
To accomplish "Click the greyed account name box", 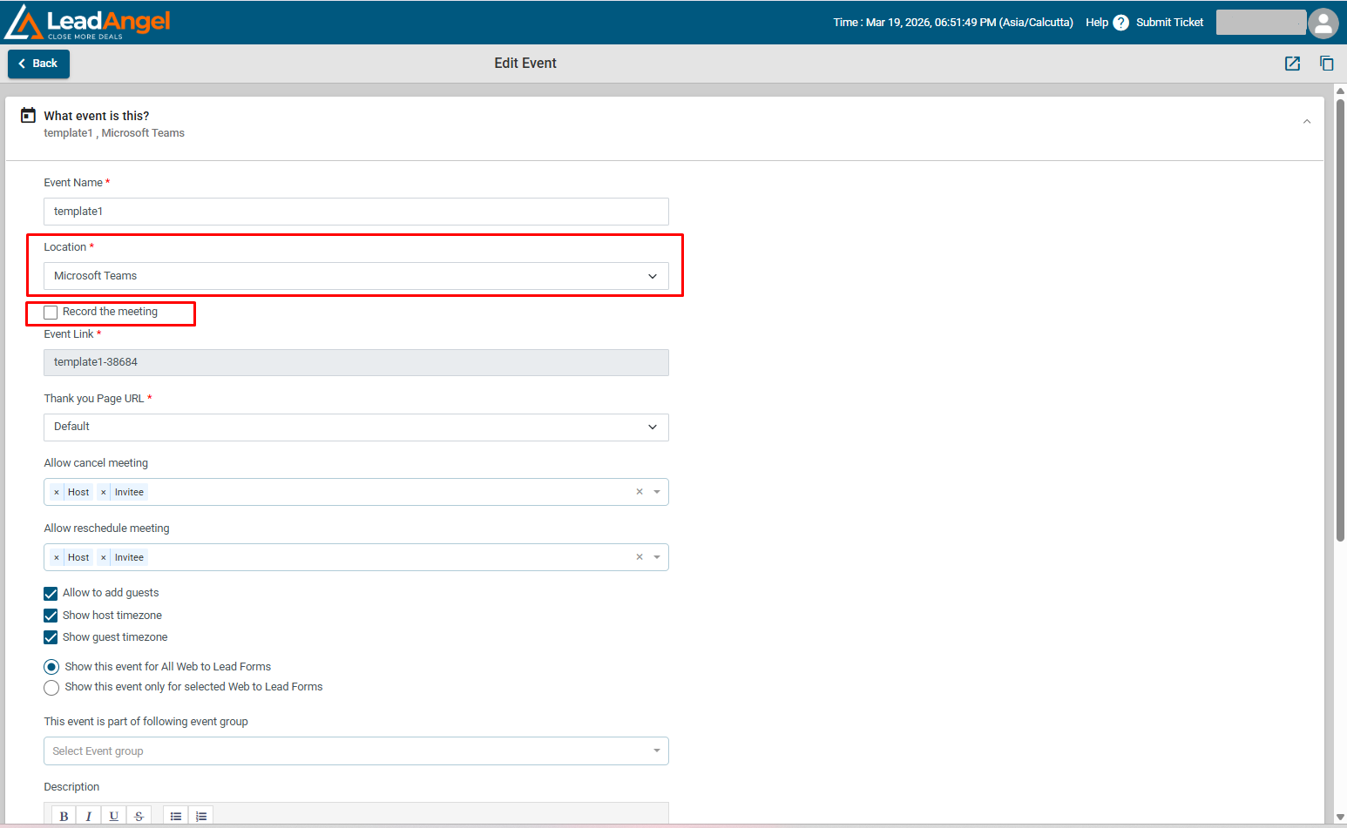I will (x=1261, y=23).
